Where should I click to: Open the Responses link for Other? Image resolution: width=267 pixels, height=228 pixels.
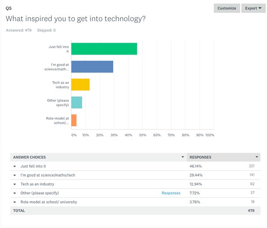[x=171, y=193]
